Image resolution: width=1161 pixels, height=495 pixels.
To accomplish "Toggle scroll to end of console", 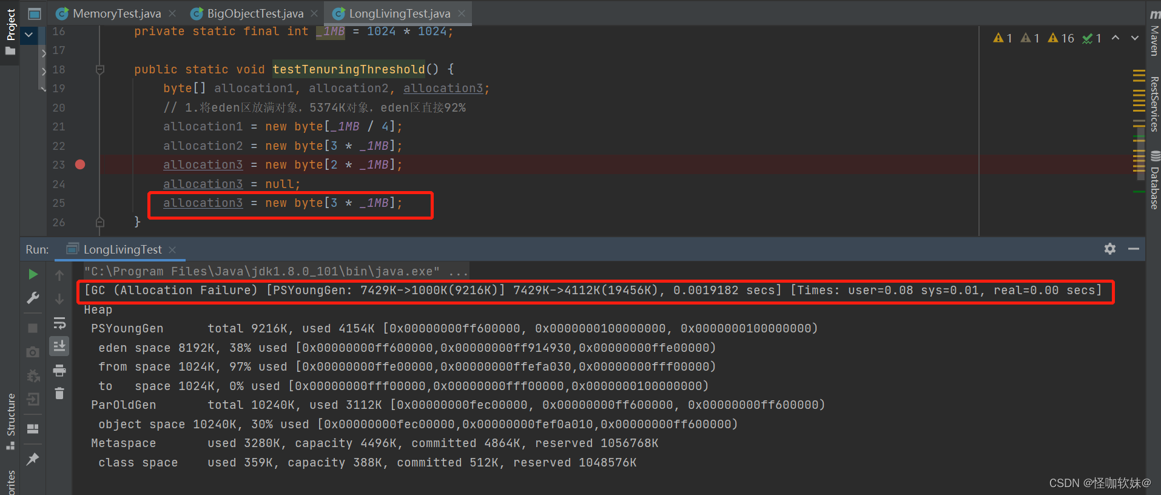I will tap(59, 346).
